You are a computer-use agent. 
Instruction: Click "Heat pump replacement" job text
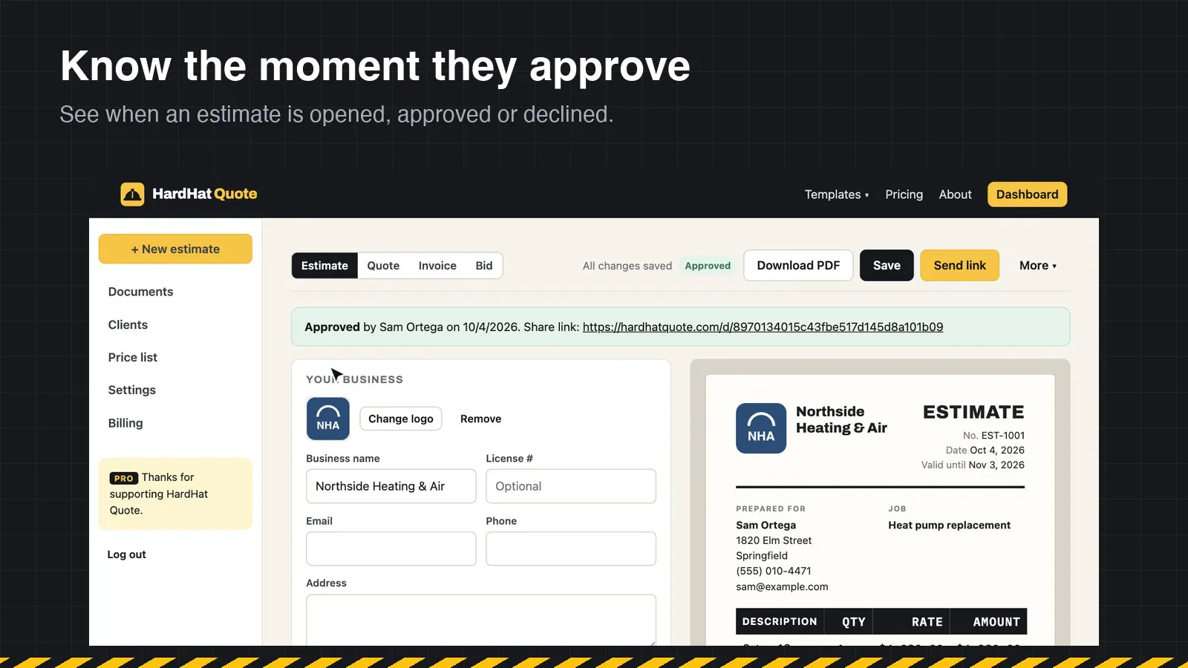[x=950, y=525]
